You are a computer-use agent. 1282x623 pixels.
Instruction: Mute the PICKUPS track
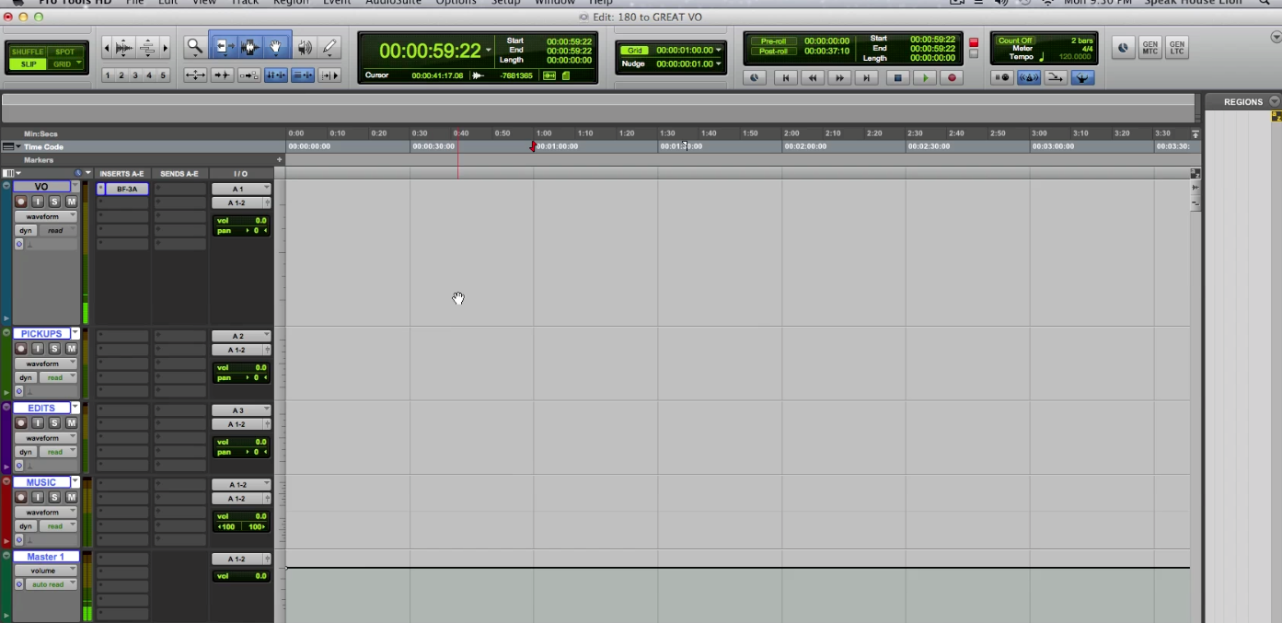pos(71,349)
